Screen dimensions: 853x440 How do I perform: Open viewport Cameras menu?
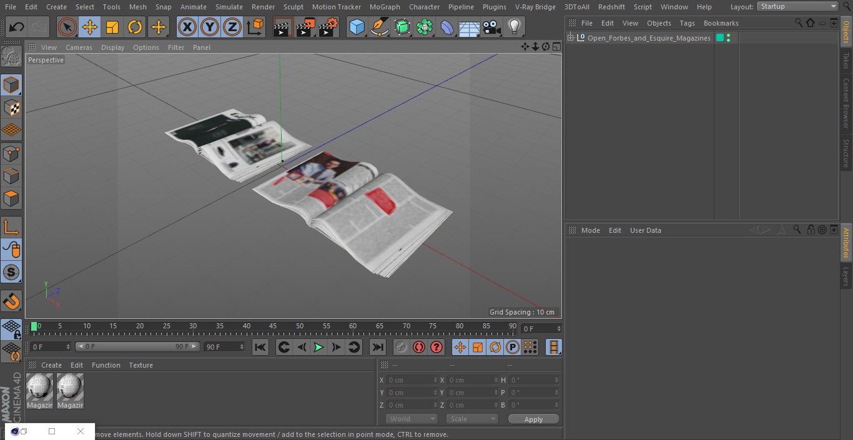pos(79,47)
